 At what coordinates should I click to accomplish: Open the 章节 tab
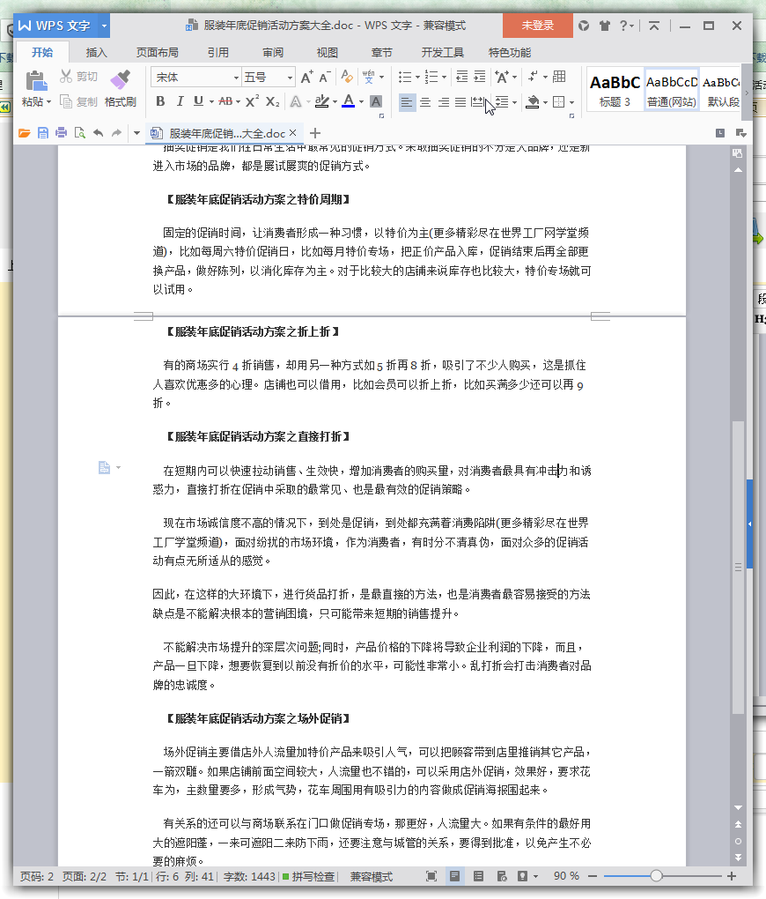[x=381, y=52]
